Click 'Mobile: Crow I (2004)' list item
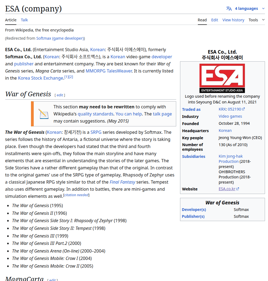268x281 pixels. point(52,258)
